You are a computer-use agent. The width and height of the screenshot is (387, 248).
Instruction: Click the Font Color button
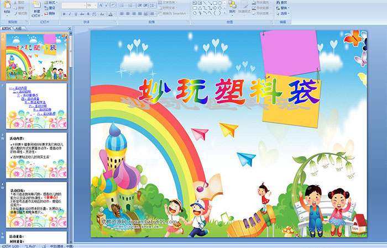point(111,14)
